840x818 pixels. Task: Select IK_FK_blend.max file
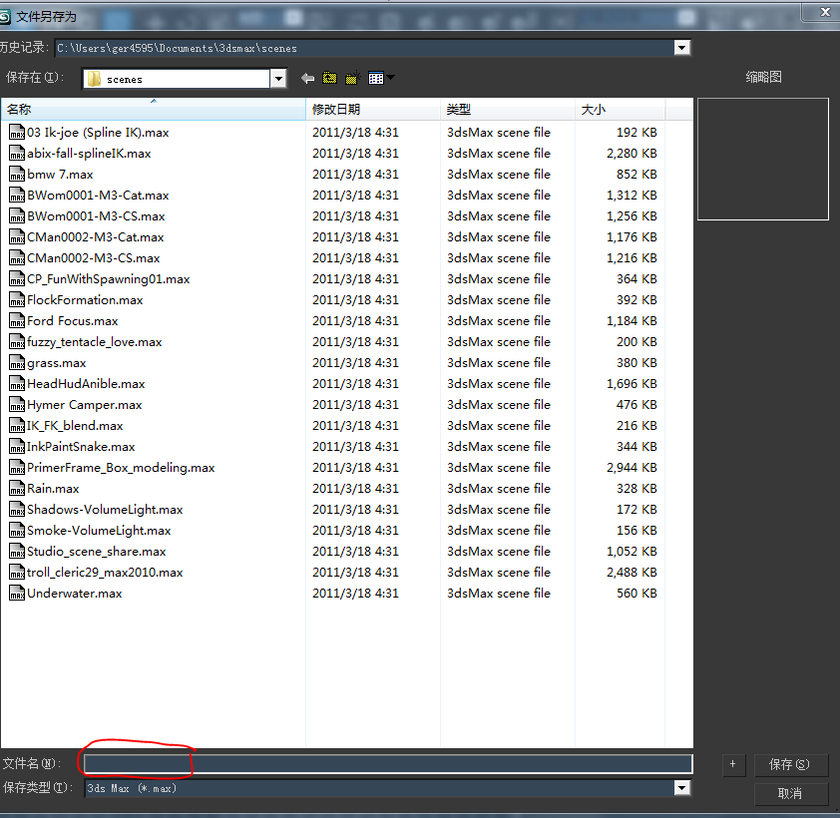[x=75, y=425]
